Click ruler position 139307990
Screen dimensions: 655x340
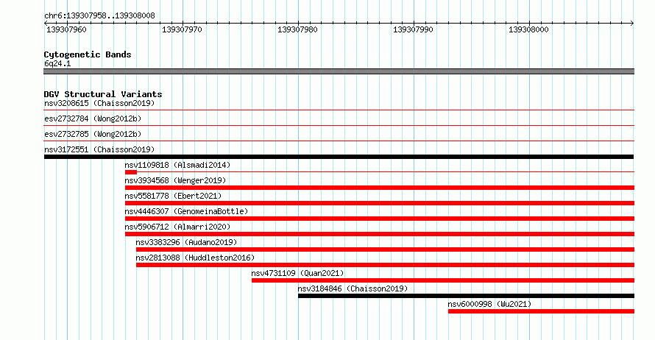pyautogui.click(x=413, y=29)
